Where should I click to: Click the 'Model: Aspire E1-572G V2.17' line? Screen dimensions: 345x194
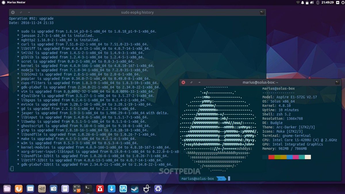[290, 97]
